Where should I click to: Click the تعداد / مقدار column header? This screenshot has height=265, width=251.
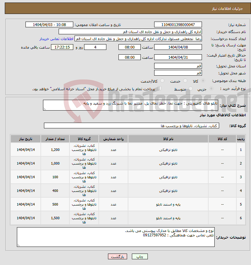tap(55, 139)
